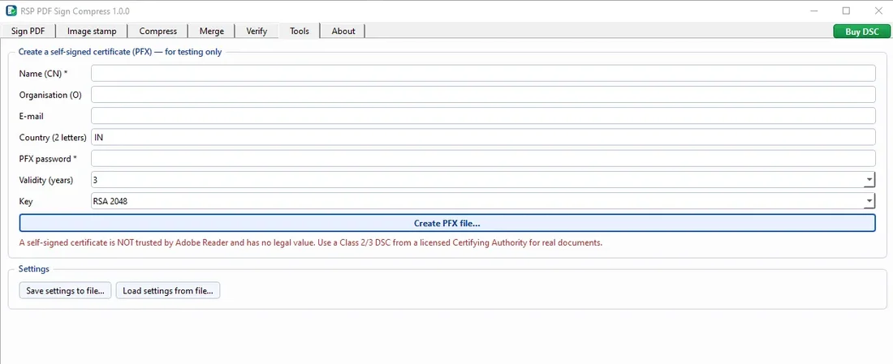
Task: Click the green Buy DSC button
Action: (861, 32)
